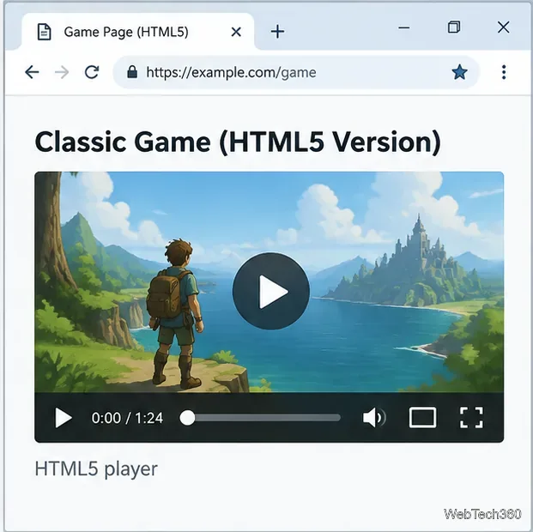533x532 pixels.
Task: Click the large center play button
Action: 271,291
